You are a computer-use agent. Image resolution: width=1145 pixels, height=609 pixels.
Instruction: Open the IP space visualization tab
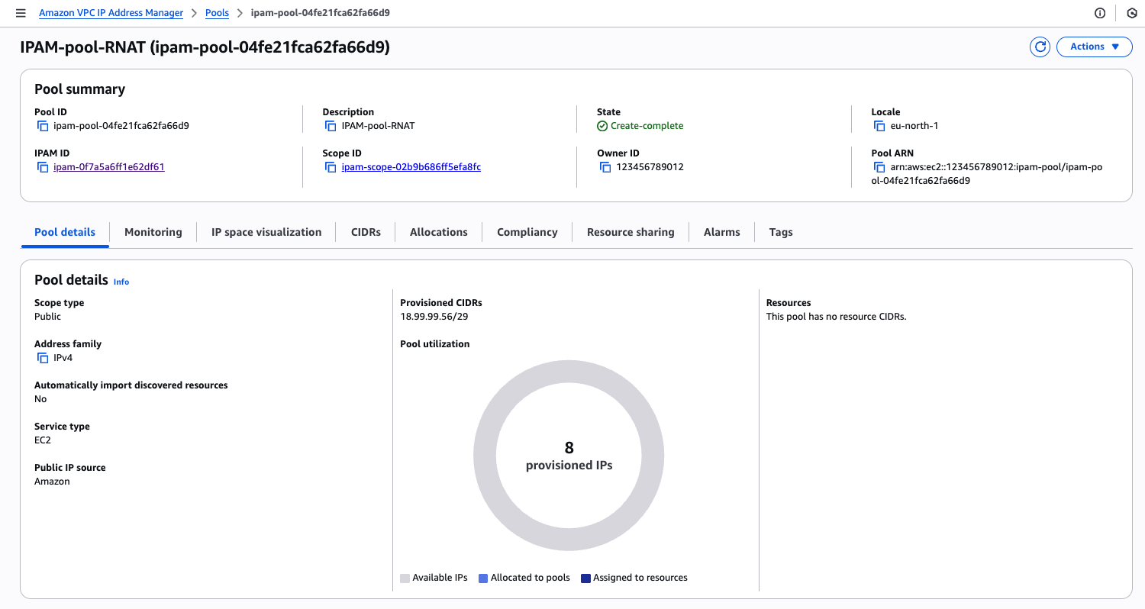point(266,232)
